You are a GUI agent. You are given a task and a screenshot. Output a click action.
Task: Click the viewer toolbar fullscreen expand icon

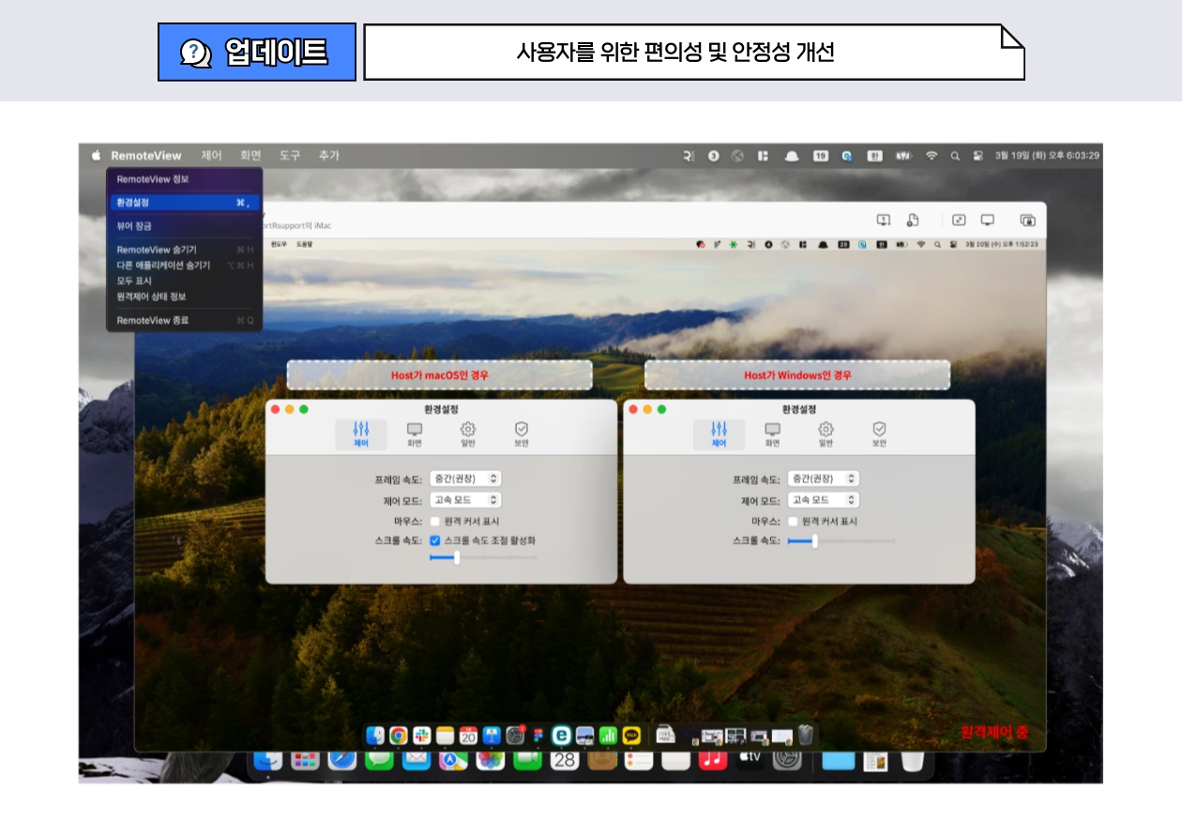959,220
